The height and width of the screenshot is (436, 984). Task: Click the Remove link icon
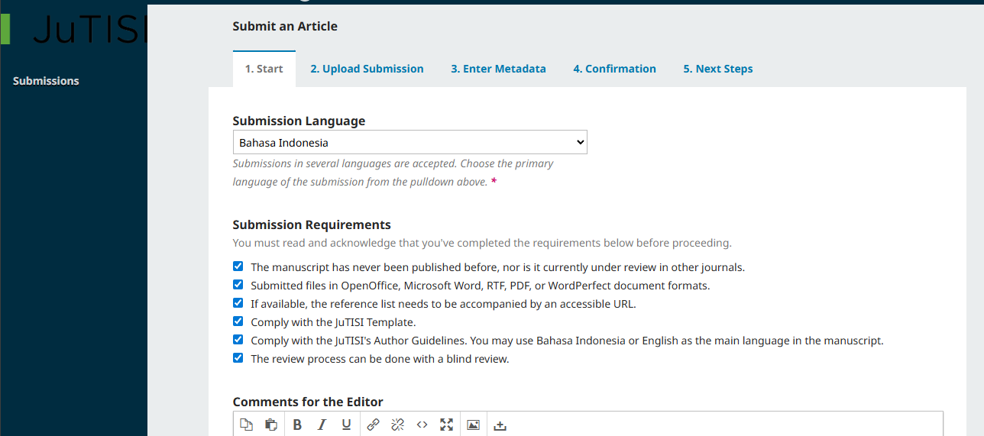point(397,425)
